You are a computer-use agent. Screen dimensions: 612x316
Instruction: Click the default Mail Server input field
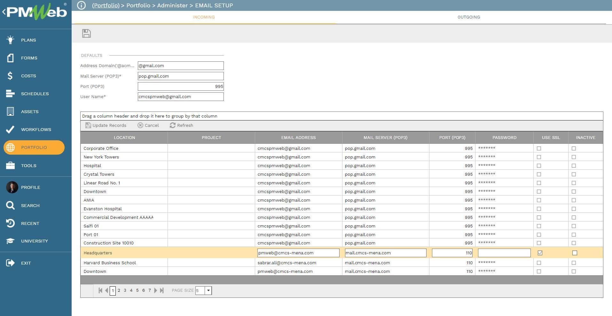[181, 76]
